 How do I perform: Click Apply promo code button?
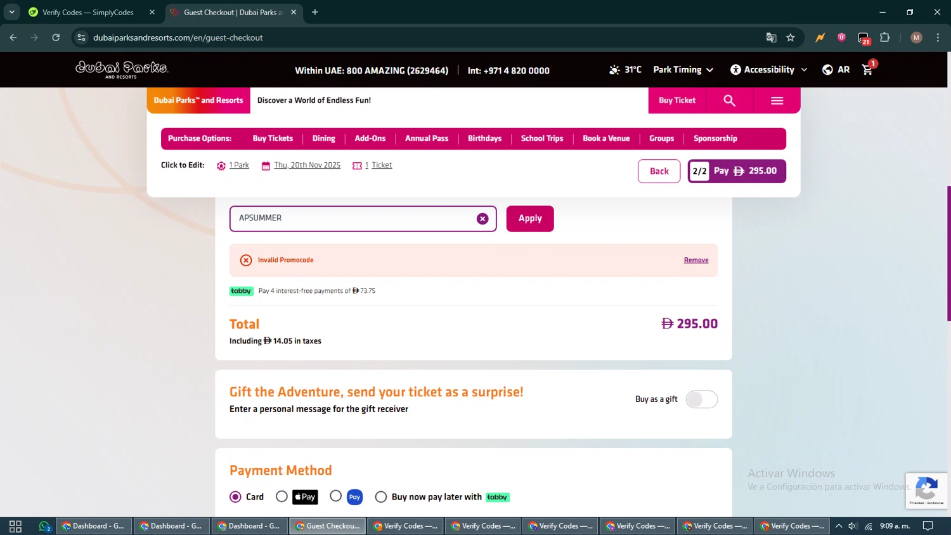pyautogui.click(x=530, y=219)
